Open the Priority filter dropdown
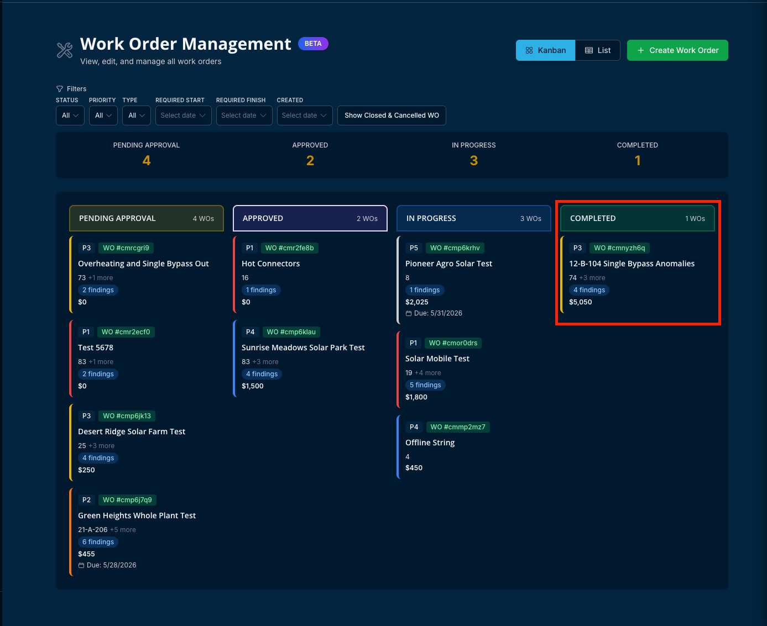The image size is (767, 626). pos(103,115)
